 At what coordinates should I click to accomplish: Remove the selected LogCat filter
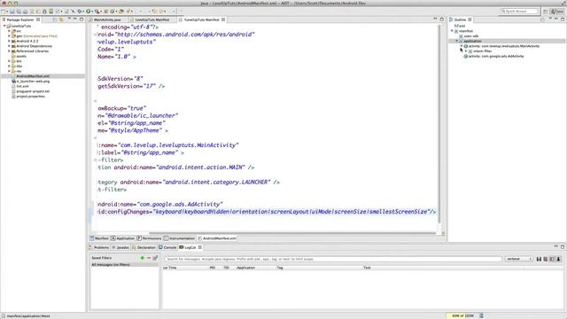coord(149,258)
